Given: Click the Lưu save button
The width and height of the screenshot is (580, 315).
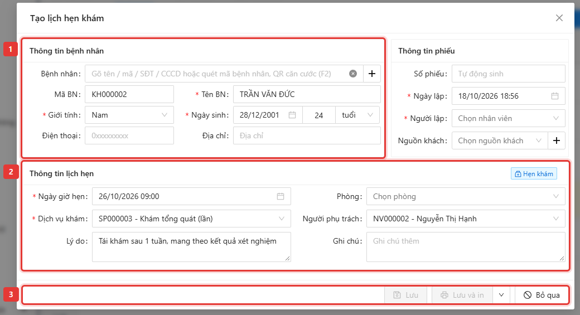Looking at the screenshot, I should tap(406, 295).
